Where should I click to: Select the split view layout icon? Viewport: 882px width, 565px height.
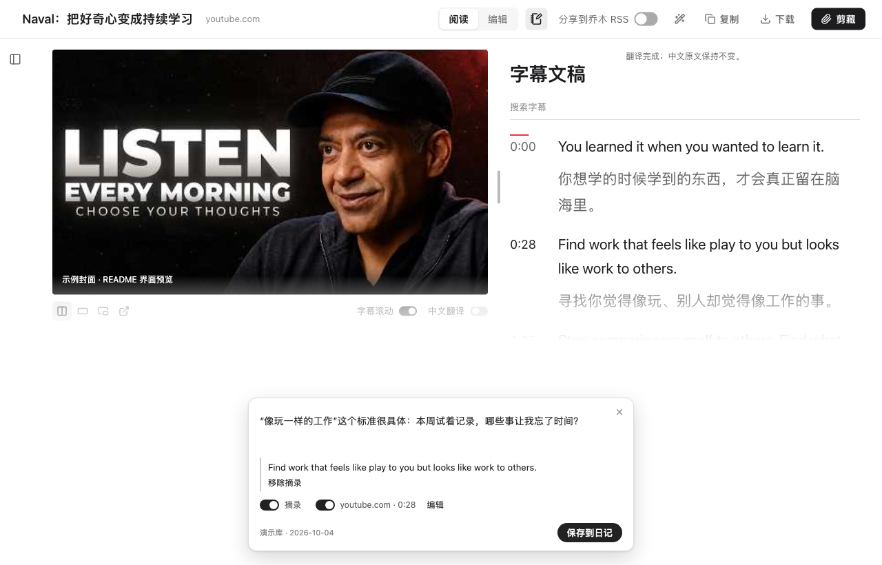click(x=62, y=311)
